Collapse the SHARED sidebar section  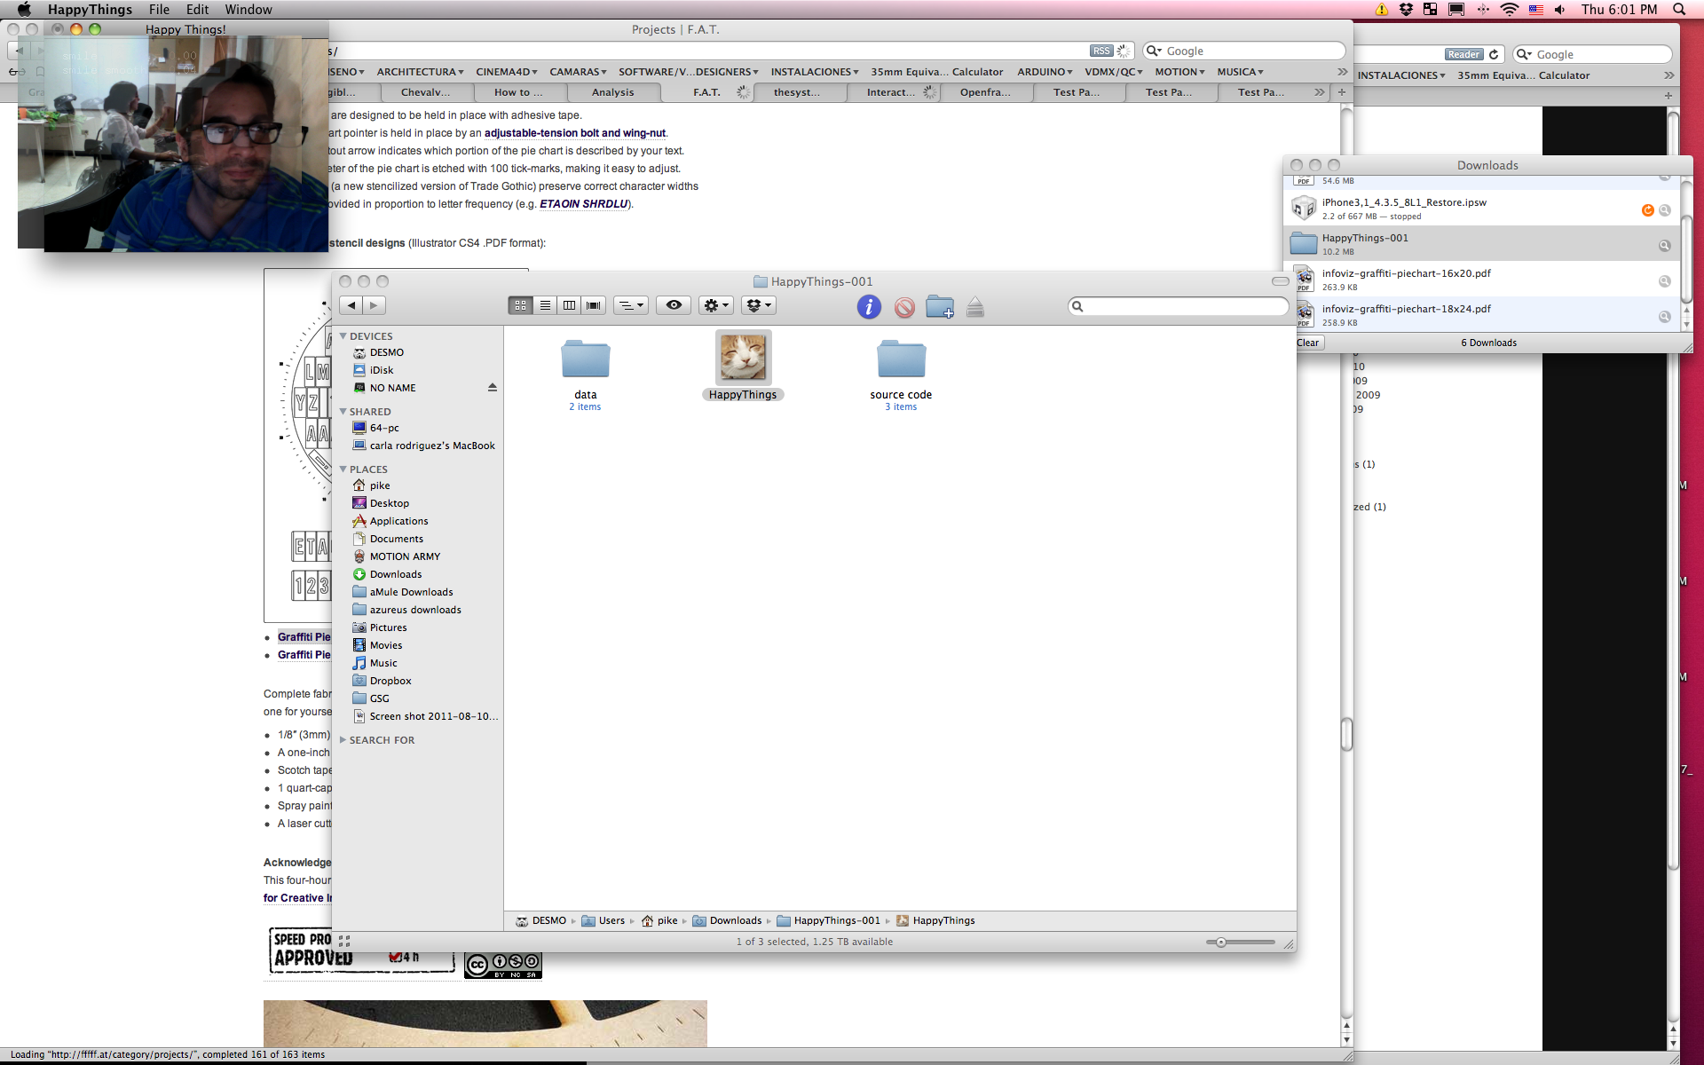(343, 412)
